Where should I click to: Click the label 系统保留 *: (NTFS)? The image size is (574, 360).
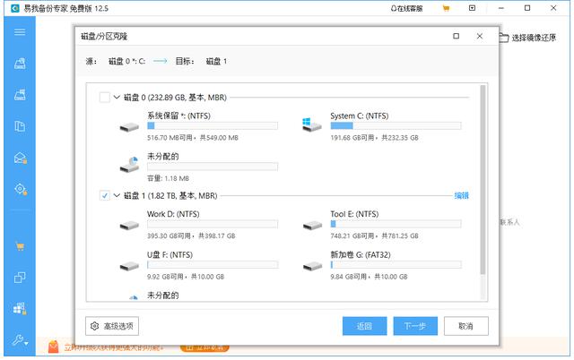point(178,116)
